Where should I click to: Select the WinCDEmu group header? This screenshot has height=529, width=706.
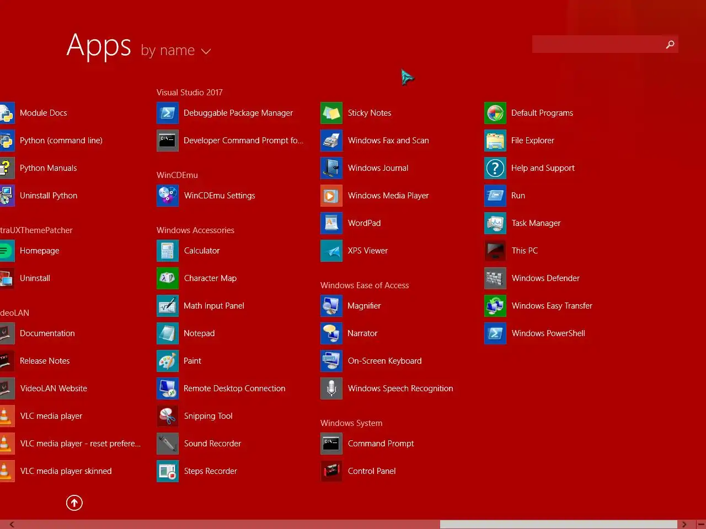click(x=177, y=175)
